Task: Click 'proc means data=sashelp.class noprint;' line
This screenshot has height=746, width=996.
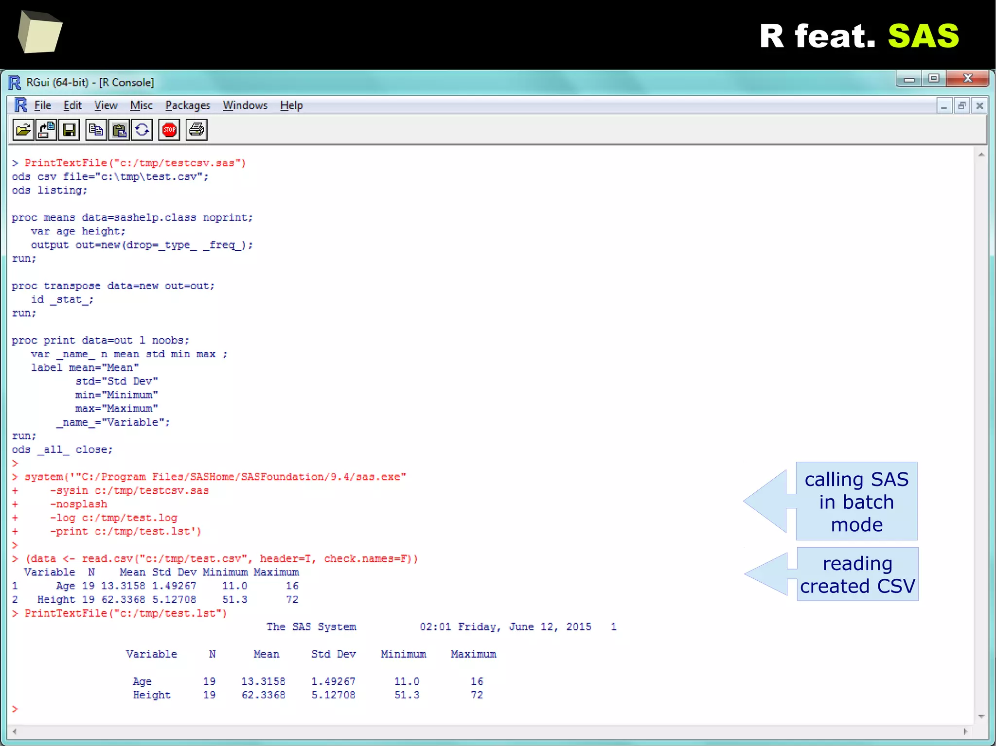Action: [132, 218]
